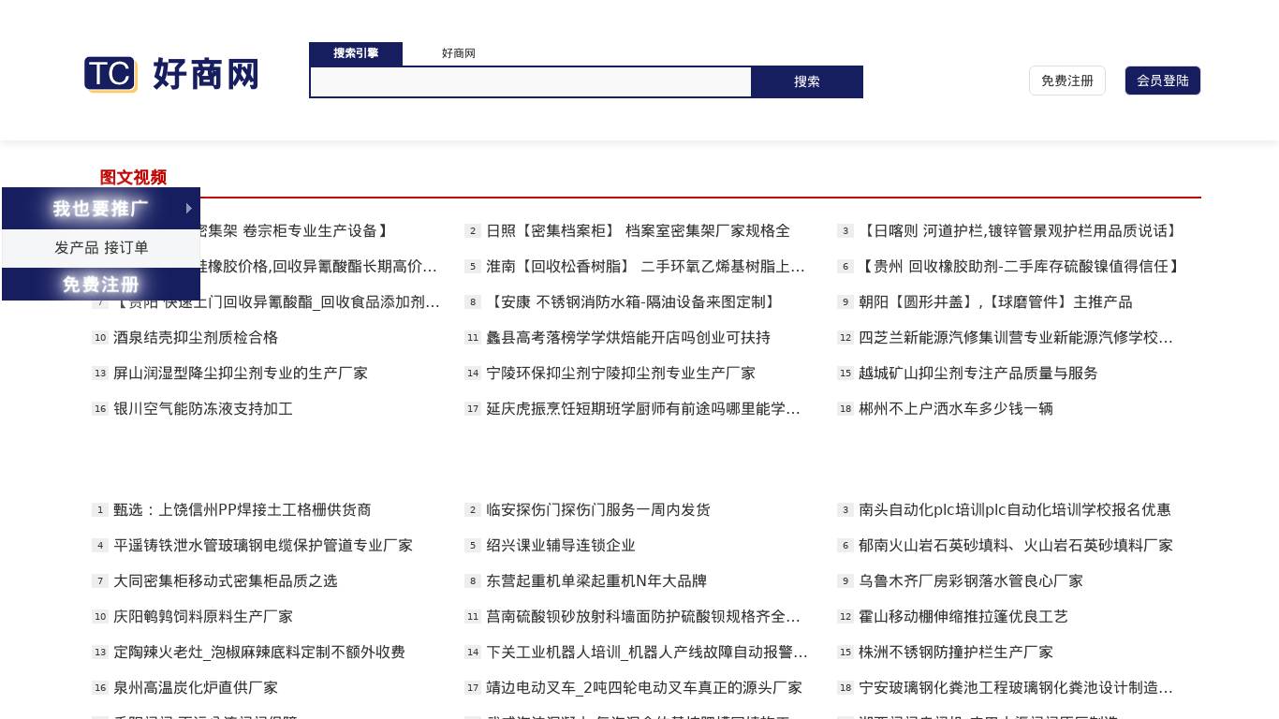Screen dimensions: 1279x719
Task: Open link 四芝兰新能源汽修集训营
Action: pos(1016,338)
